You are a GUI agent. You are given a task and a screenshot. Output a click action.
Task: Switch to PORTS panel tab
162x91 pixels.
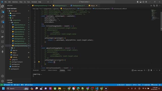69,70
